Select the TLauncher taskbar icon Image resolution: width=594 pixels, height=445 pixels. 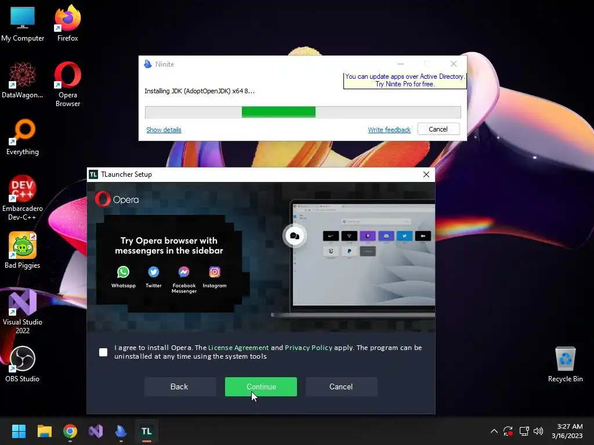[x=147, y=431]
